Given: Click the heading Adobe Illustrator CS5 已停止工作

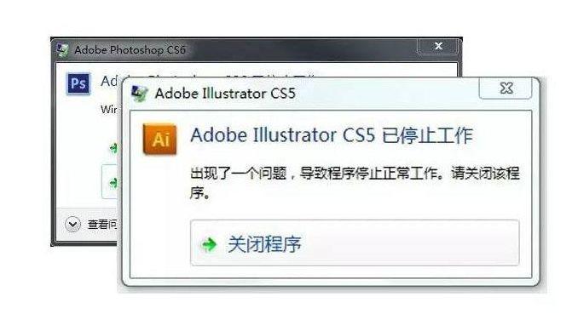Looking at the screenshot, I should click(332, 135).
